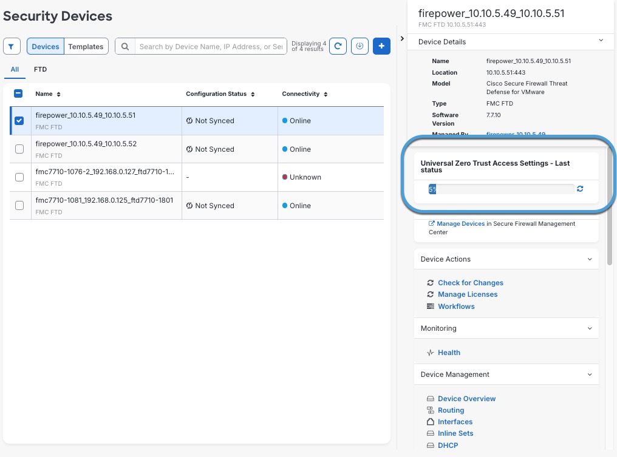Collapse the Device Management section
The width and height of the screenshot is (617, 457).
click(x=589, y=374)
